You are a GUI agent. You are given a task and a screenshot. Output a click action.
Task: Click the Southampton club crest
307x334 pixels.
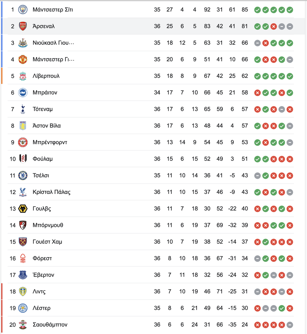pos(23,325)
